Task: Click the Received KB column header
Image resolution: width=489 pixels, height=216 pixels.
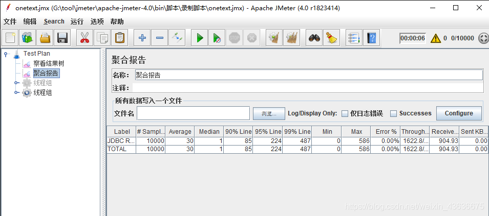Action: (444, 131)
